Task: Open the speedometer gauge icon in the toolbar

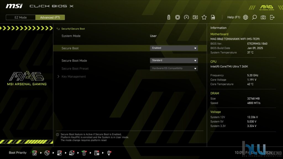Action: 187,17
